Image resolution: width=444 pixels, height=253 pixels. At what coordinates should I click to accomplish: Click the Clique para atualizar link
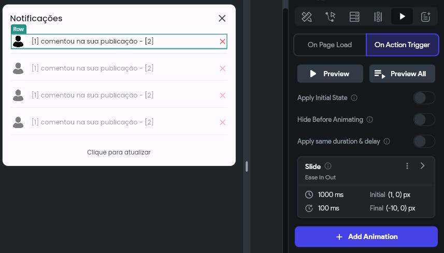(x=119, y=152)
